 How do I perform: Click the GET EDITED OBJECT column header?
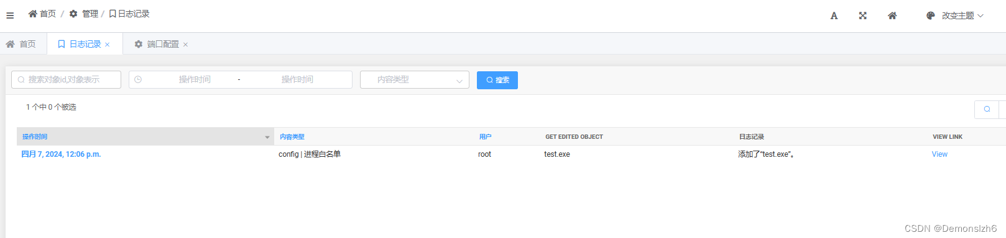tap(575, 137)
